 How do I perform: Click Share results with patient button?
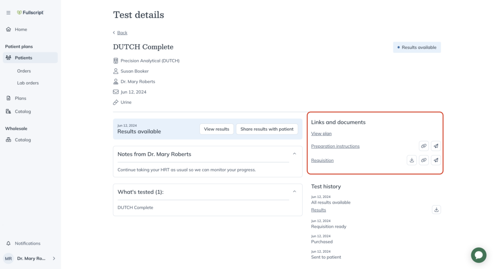click(x=267, y=129)
